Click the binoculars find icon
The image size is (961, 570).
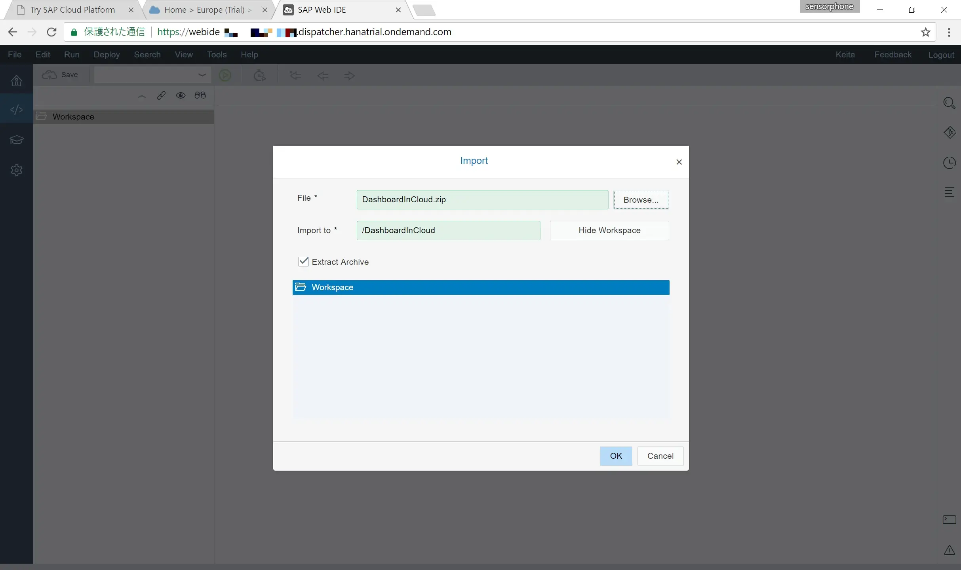pos(200,95)
